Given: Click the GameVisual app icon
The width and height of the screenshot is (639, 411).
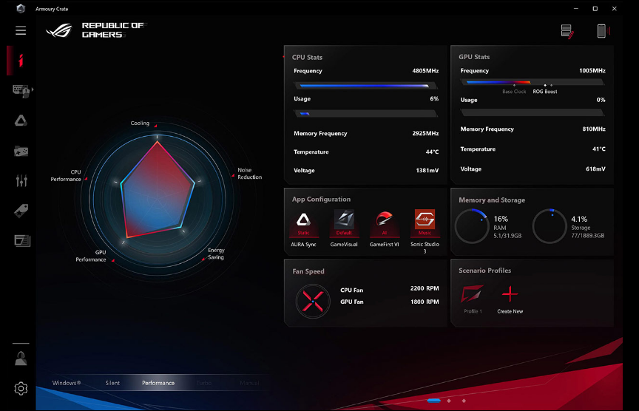Looking at the screenshot, I should tap(344, 220).
